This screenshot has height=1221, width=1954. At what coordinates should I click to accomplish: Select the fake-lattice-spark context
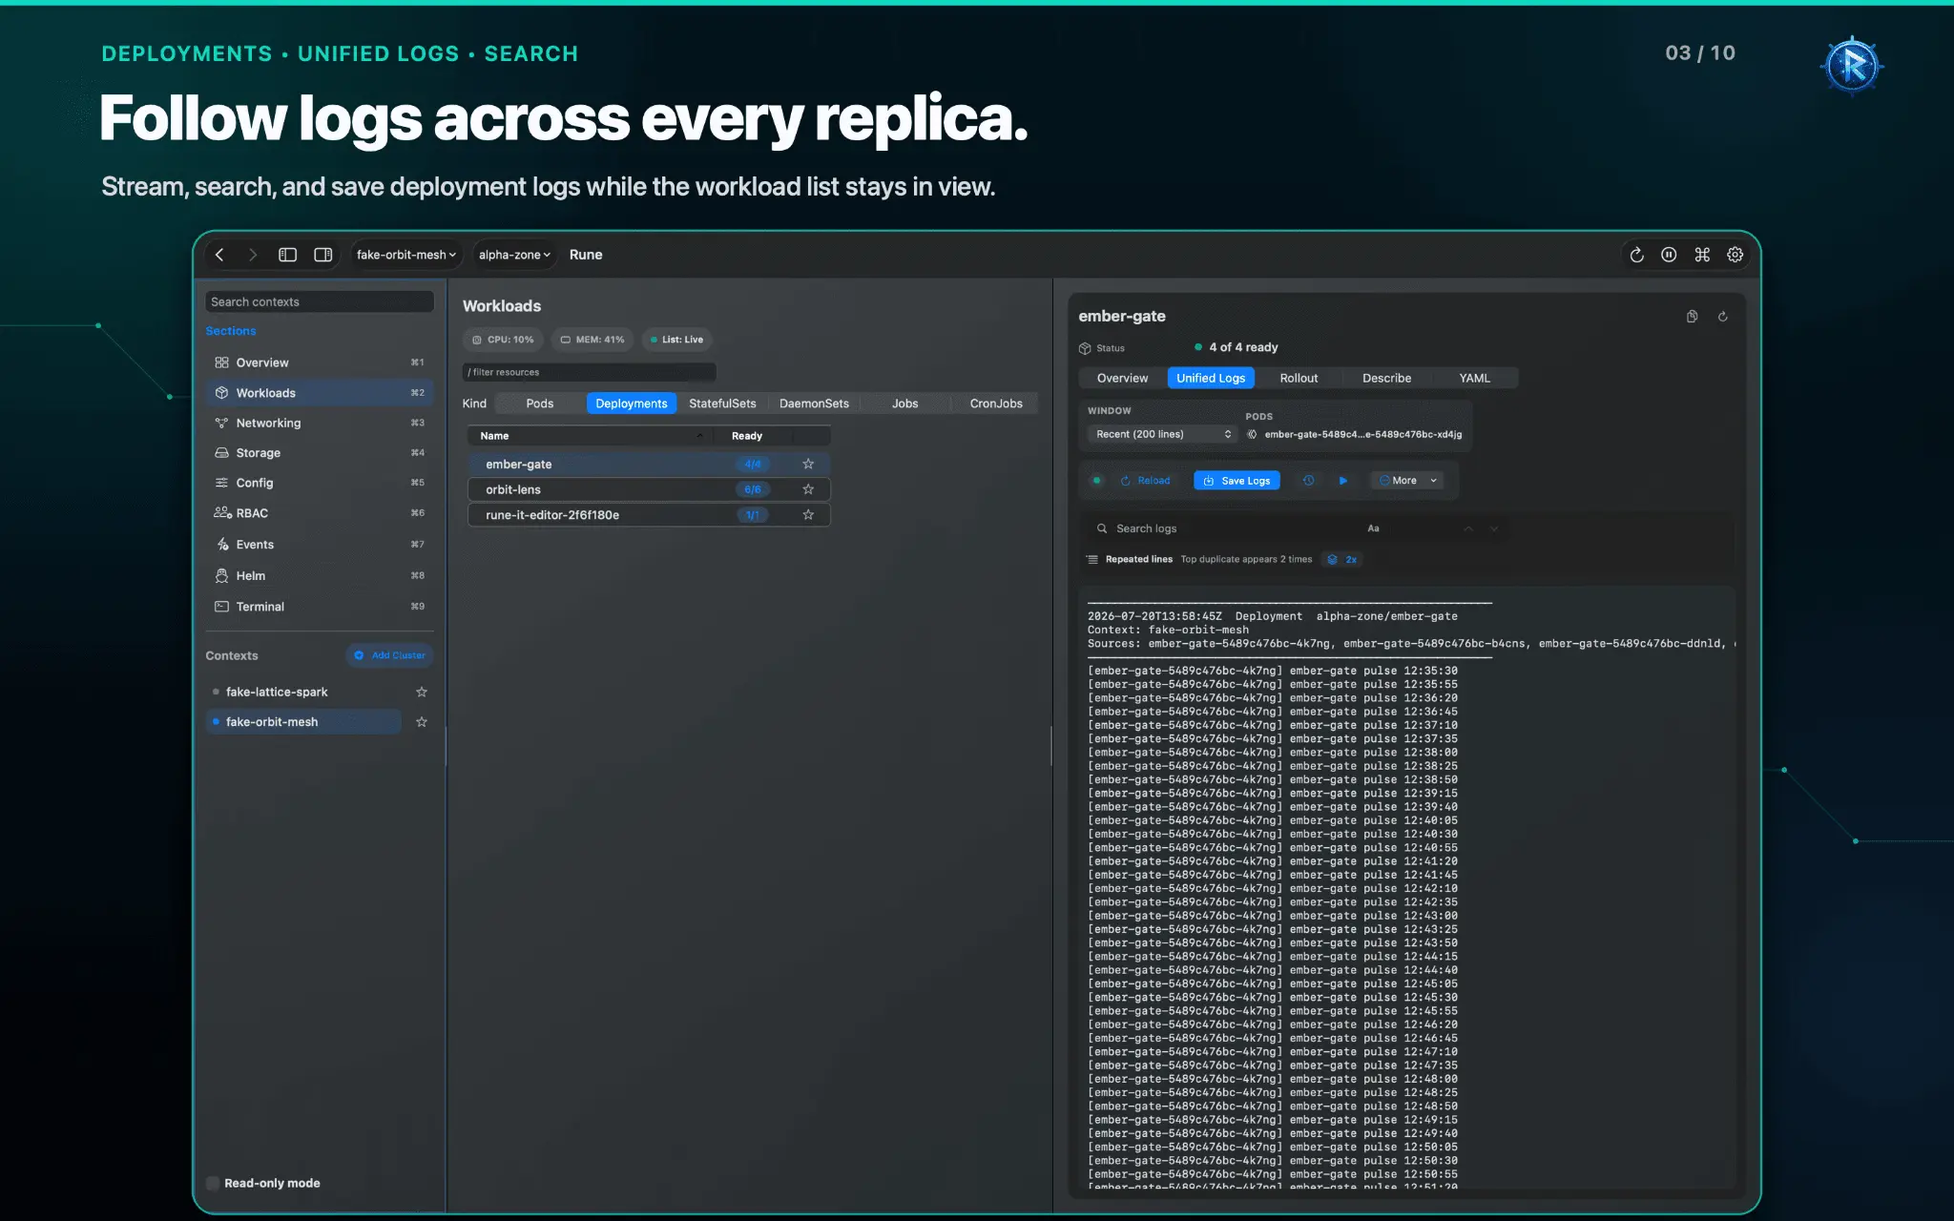pyautogui.click(x=303, y=692)
